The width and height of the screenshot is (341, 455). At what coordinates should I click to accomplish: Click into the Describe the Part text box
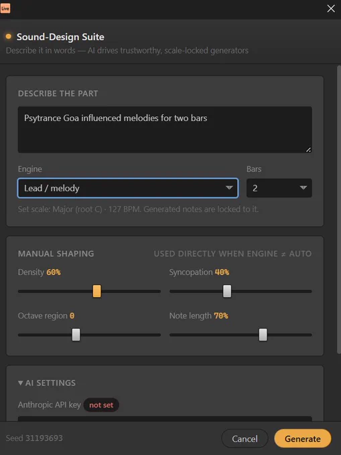tap(165, 129)
